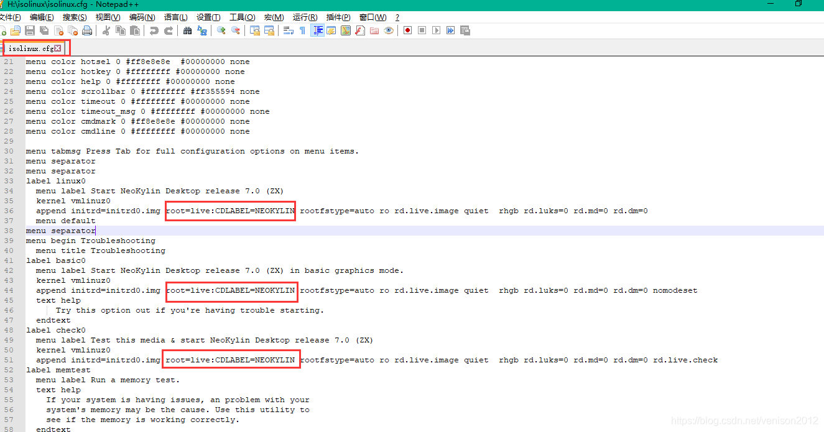Screen dimensions: 824x432
Task: Open the user defined language icon
Action: point(331,30)
